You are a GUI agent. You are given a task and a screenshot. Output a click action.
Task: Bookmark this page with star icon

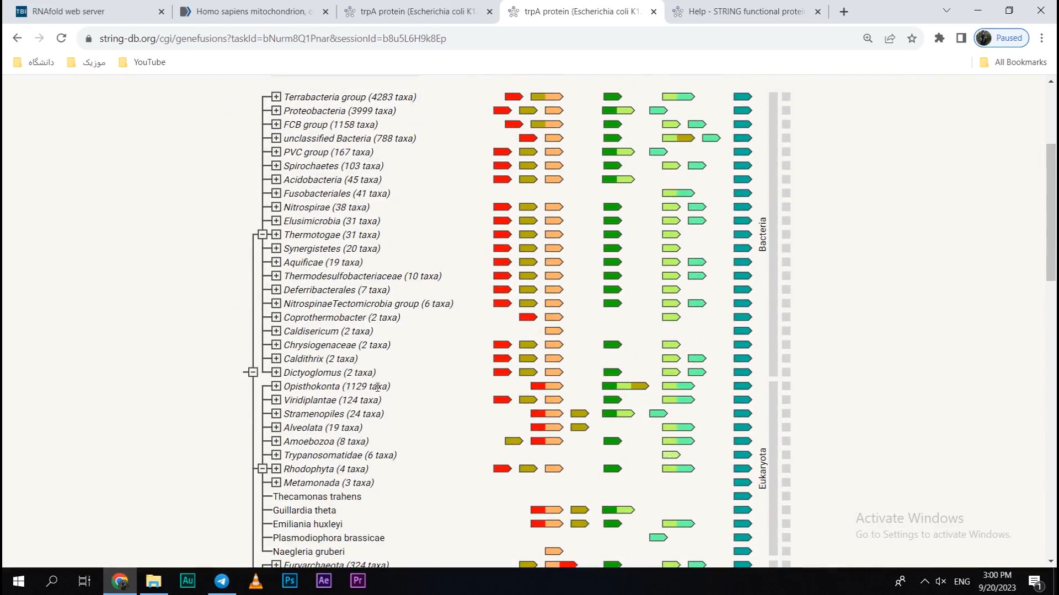pos(912,38)
